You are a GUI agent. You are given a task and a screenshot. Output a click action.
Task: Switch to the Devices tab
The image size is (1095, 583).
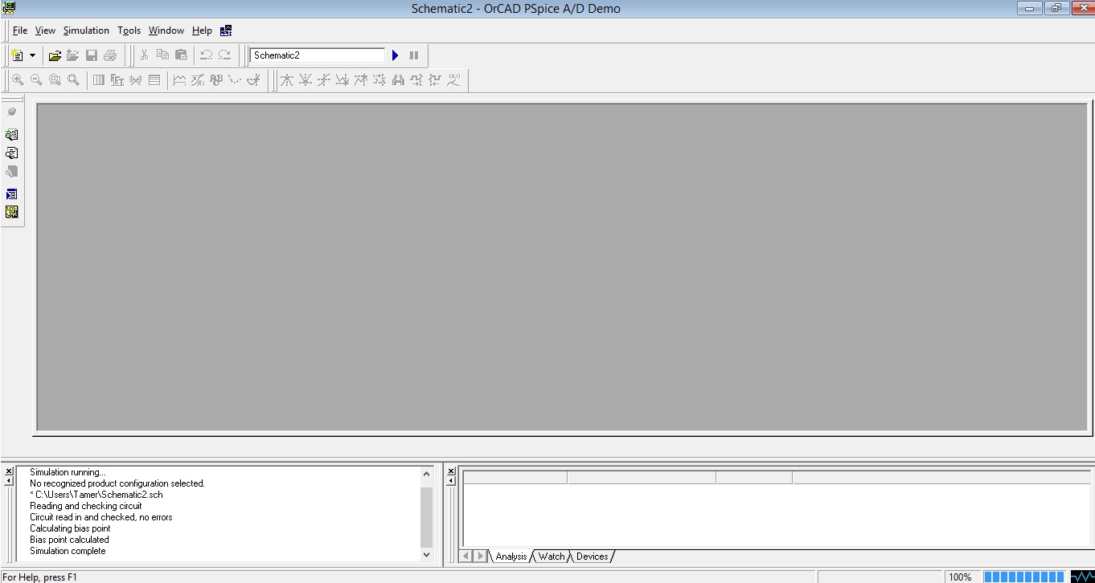(593, 556)
